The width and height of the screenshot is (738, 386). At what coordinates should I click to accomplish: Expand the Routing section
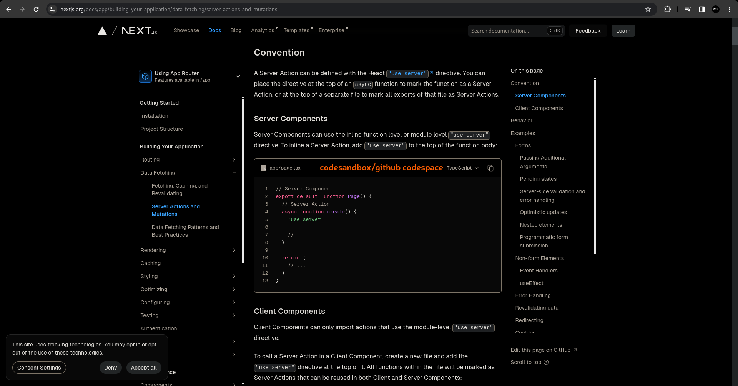point(234,160)
